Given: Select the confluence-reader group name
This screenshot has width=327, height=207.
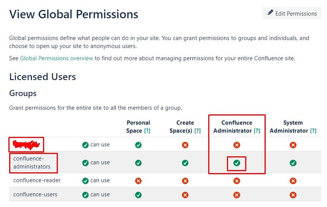Looking at the screenshot, I should [x=37, y=180].
